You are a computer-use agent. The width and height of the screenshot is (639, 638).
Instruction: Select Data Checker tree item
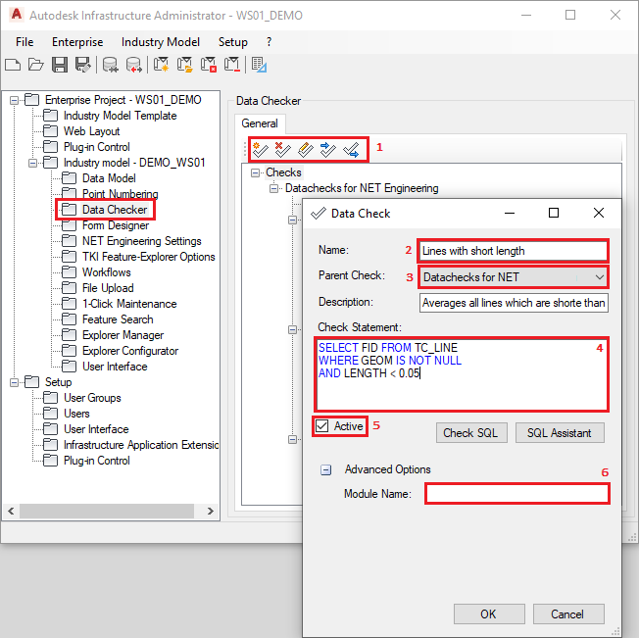[x=115, y=210]
